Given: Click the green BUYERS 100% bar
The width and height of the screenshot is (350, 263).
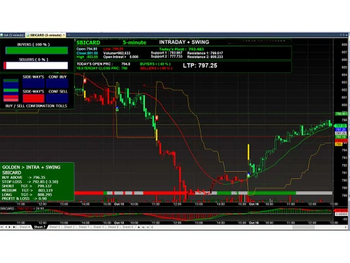Looking at the screenshot, I should coord(36,50).
